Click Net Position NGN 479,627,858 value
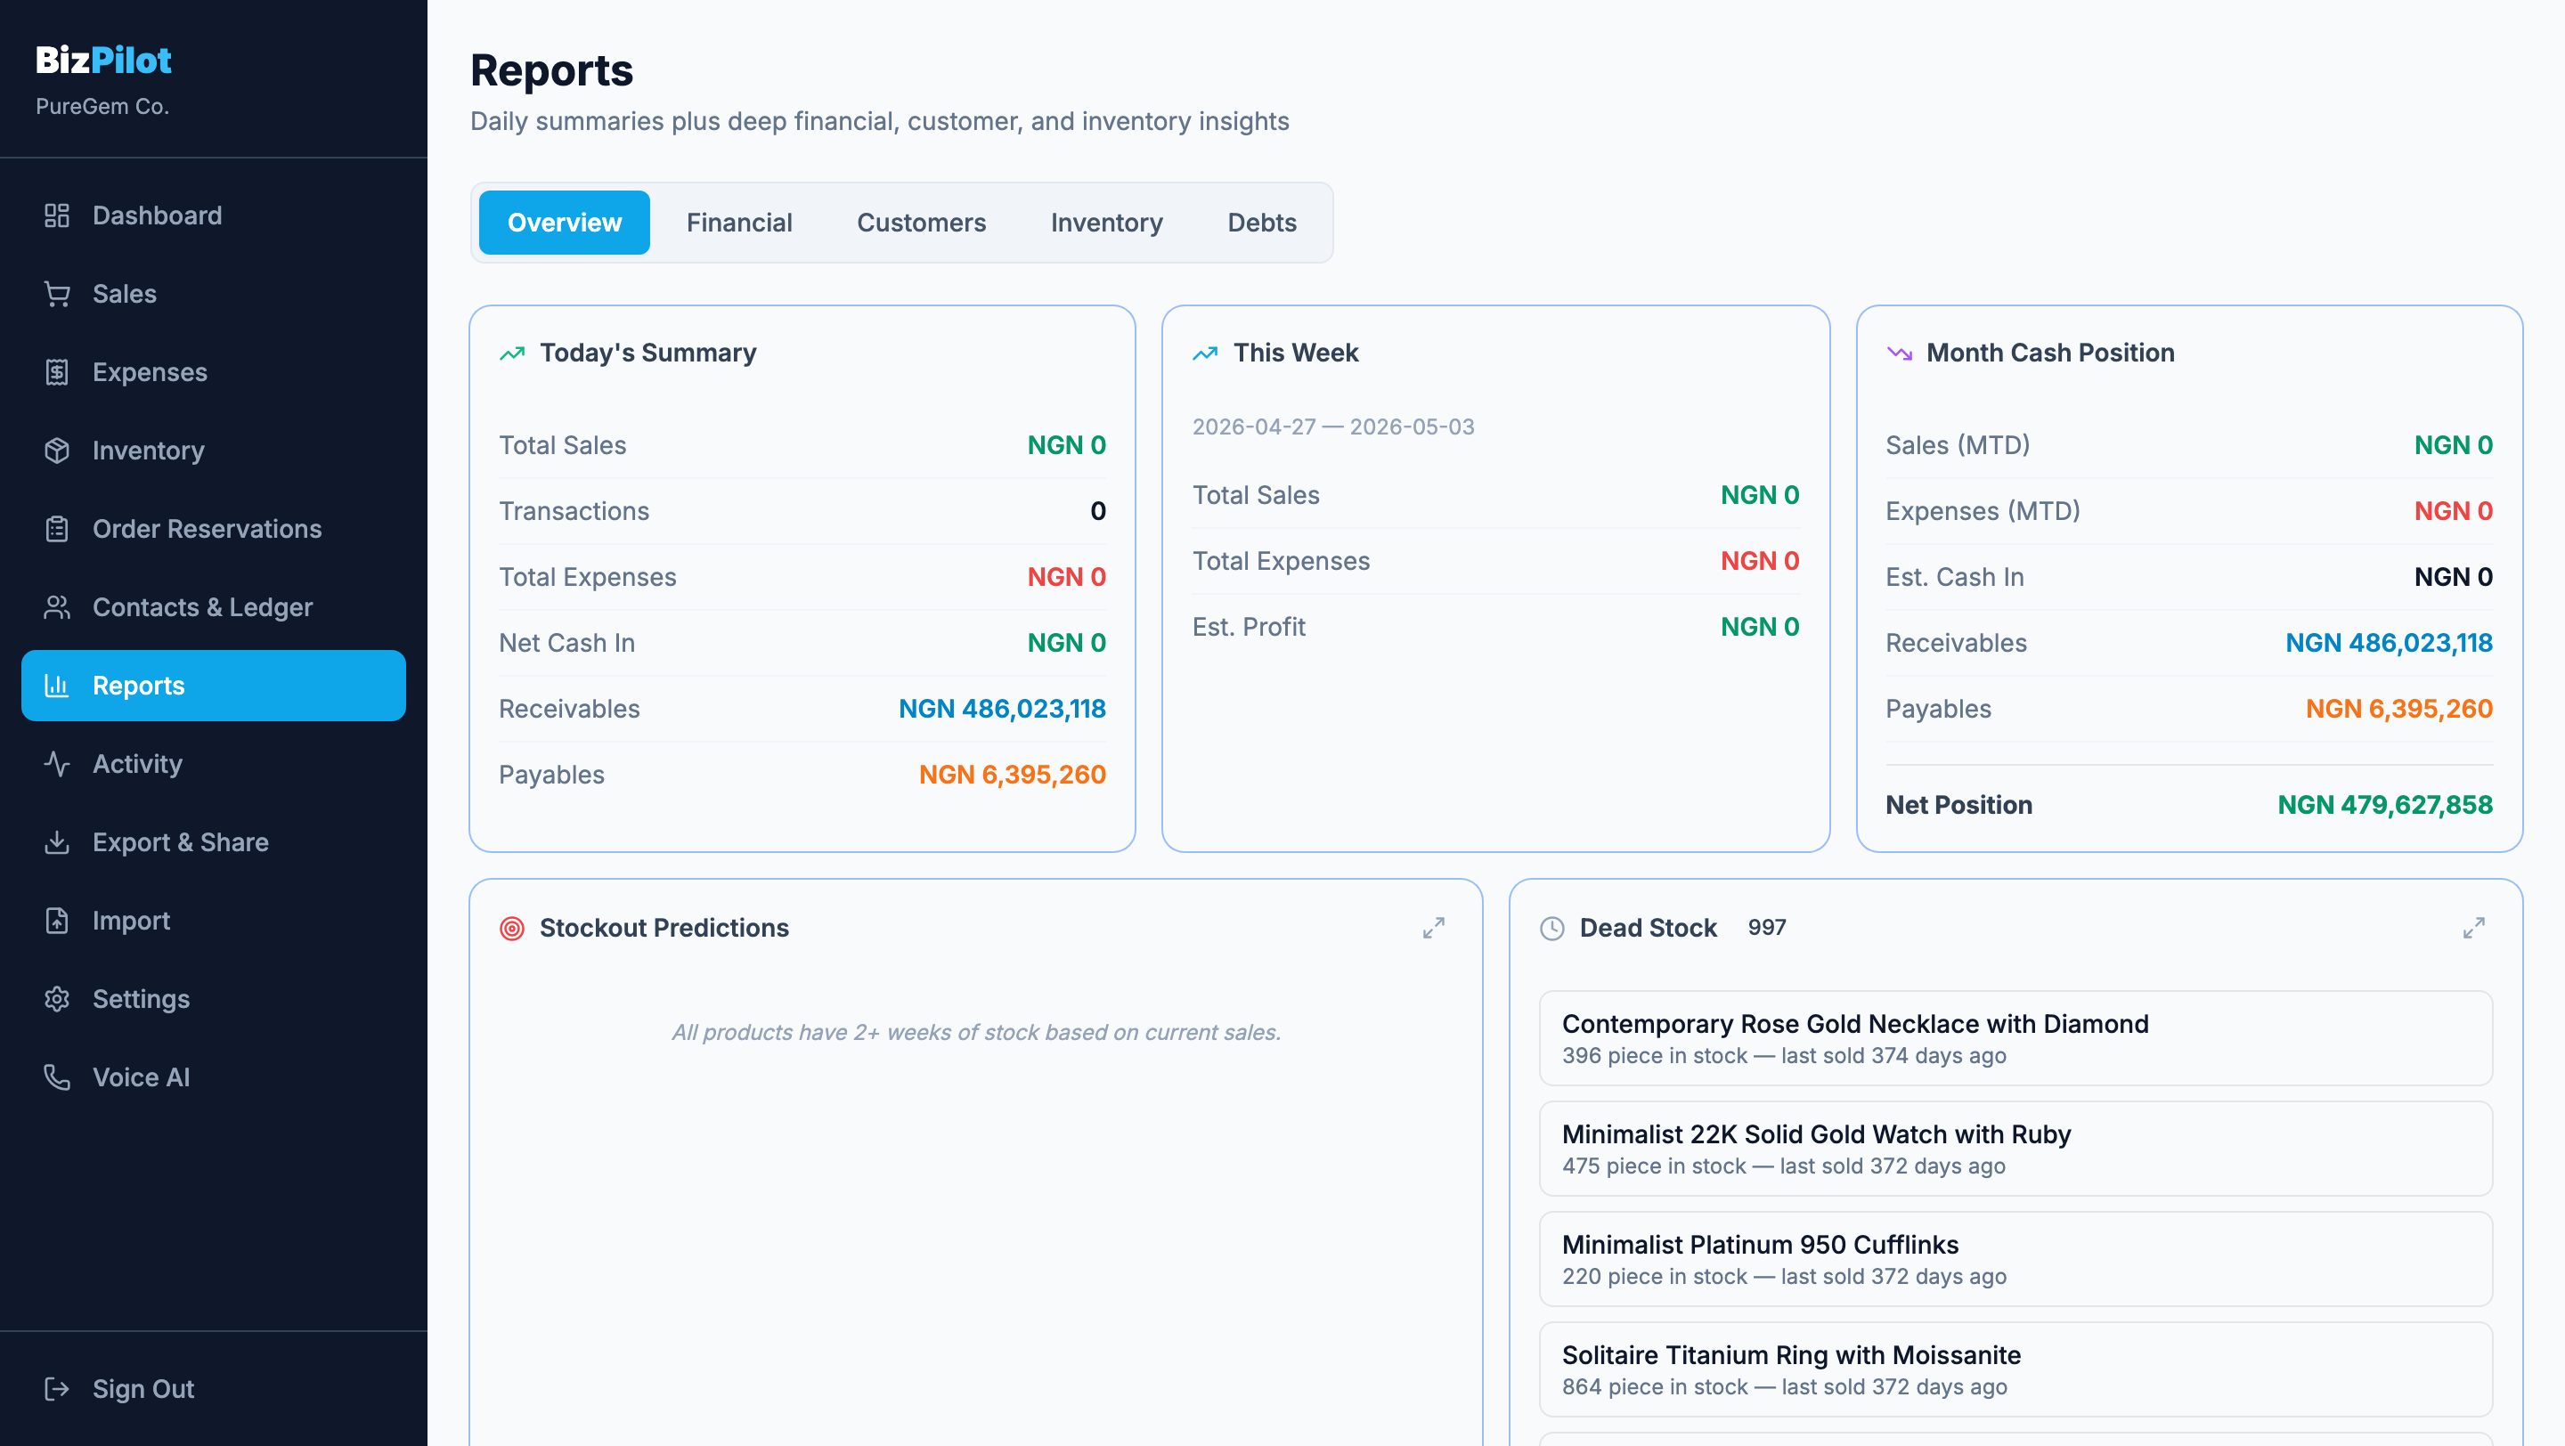Image resolution: width=2565 pixels, height=1446 pixels. pyautogui.click(x=2385, y=805)
